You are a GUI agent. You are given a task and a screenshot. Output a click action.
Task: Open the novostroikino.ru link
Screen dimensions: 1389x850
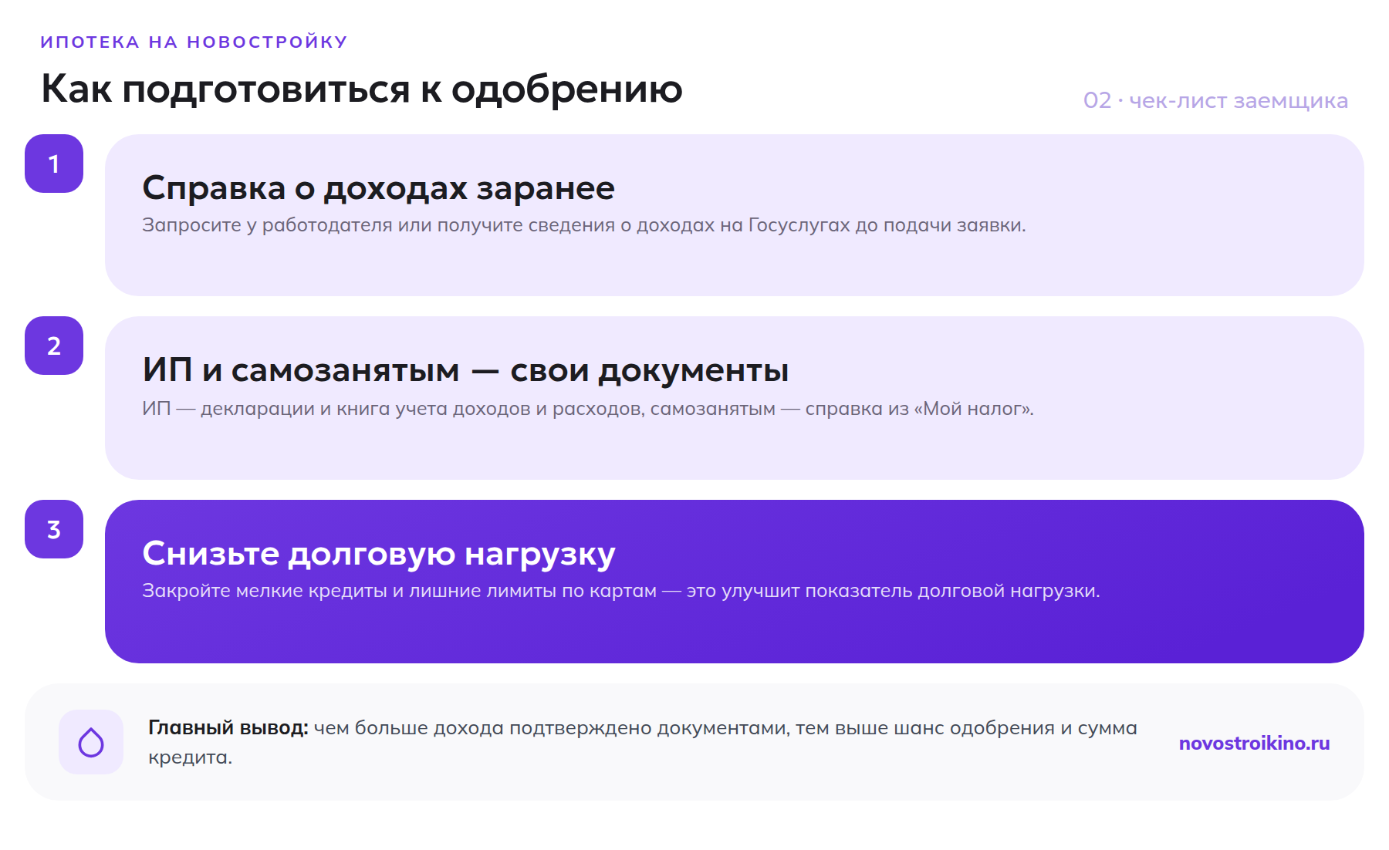coord(1254,743)
